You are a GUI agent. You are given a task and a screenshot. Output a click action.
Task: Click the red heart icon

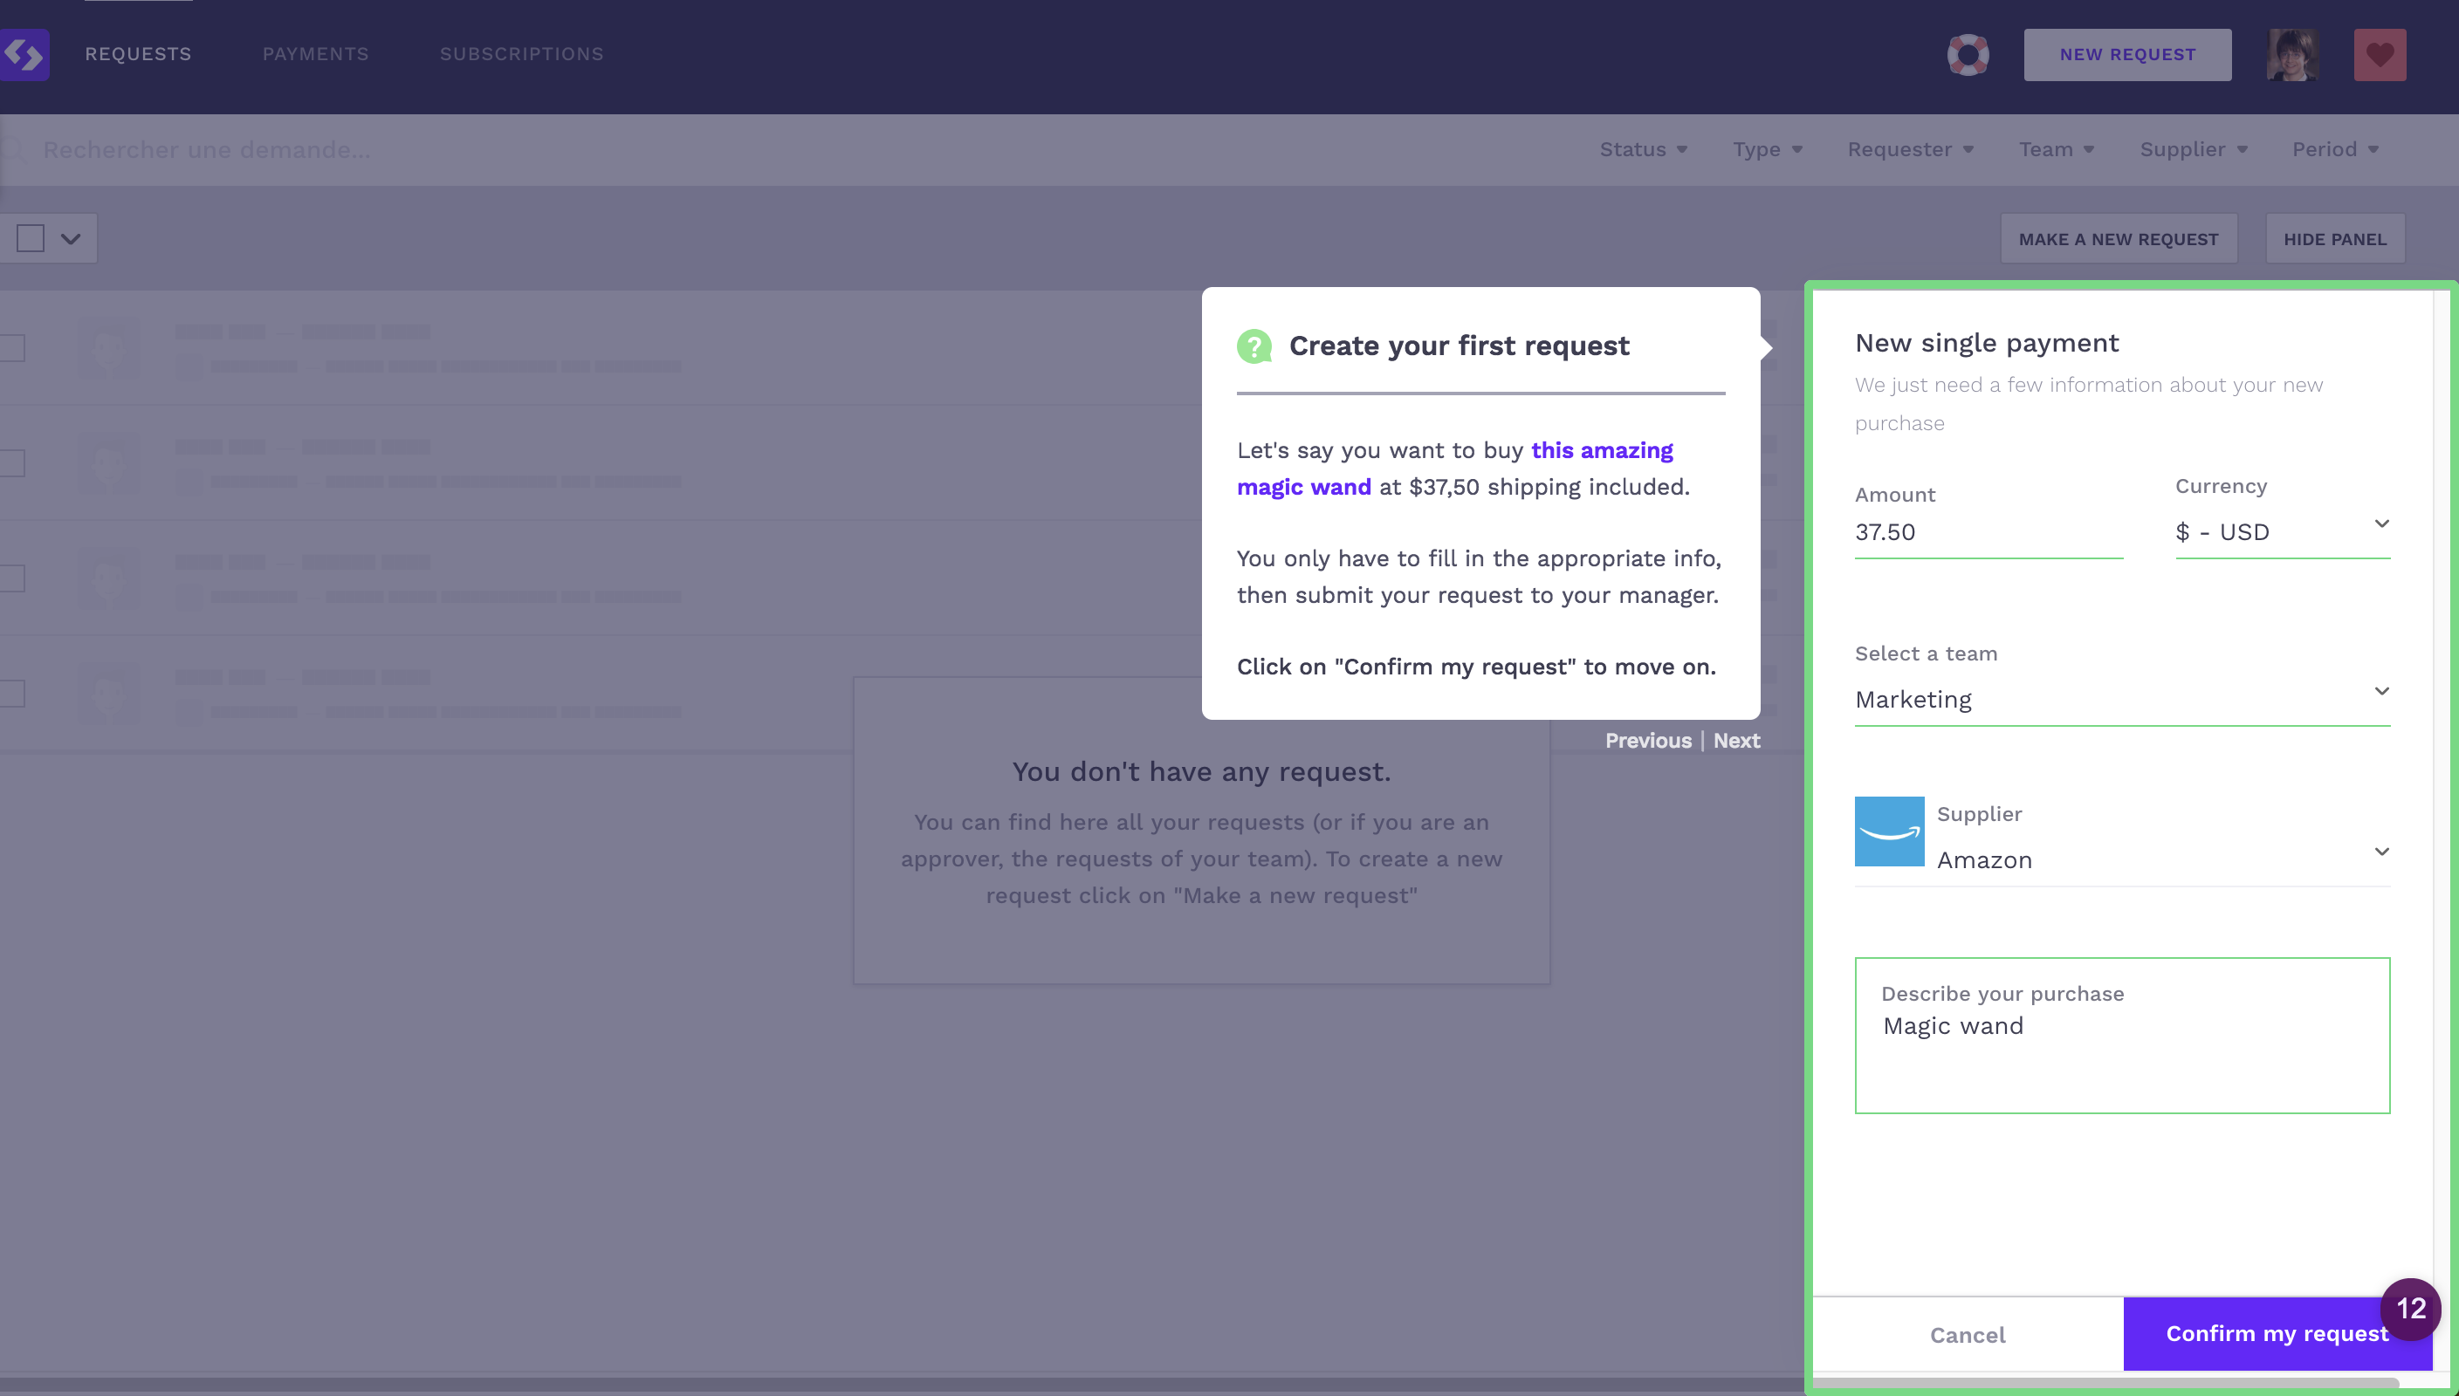click(2380, 55)
